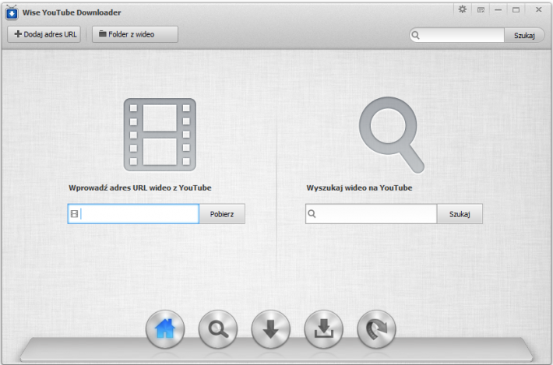Image resolution: width=553 pixels, height=365 pixels.
Task: Click the Wise YouTube Downloader app logo
Action: point(12,13)
